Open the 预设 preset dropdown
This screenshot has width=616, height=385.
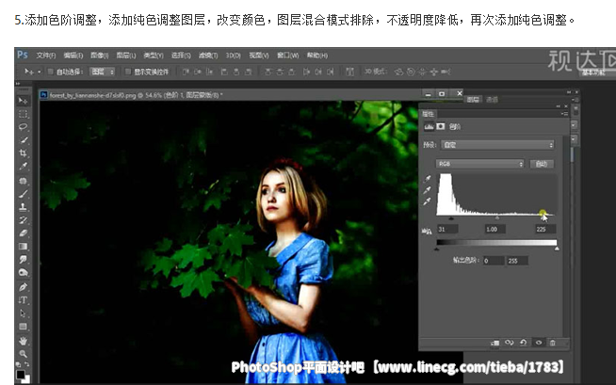pos(497,145)
